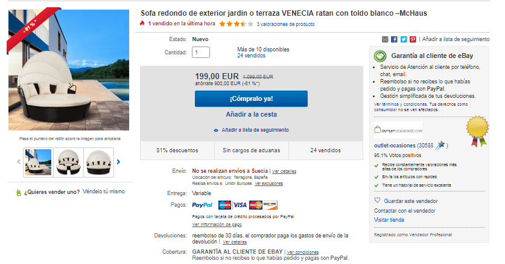Share this listing on Facebook
Screen dimensions: 505x264
(x=394, y=39)
